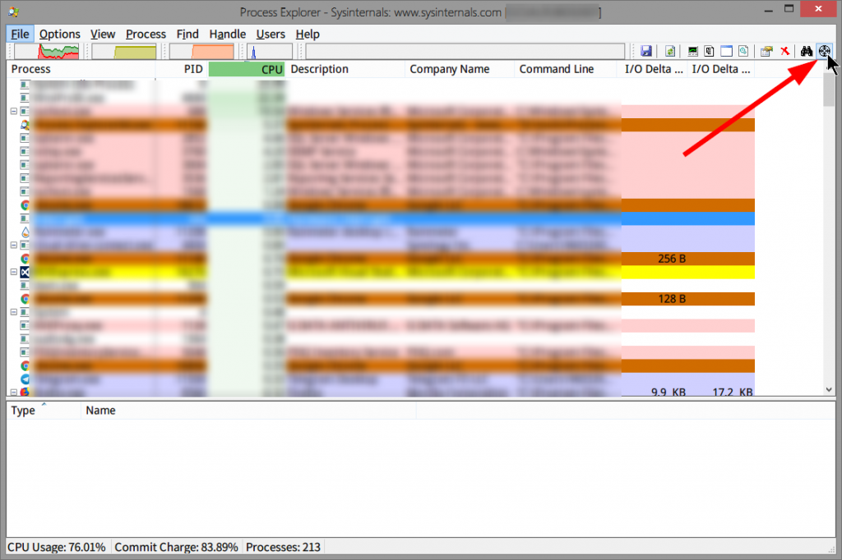Image resolution: width=842 pixels, height=560 pixels.
Task: Sort by the PID column header
Action: (x=182, y=69)
